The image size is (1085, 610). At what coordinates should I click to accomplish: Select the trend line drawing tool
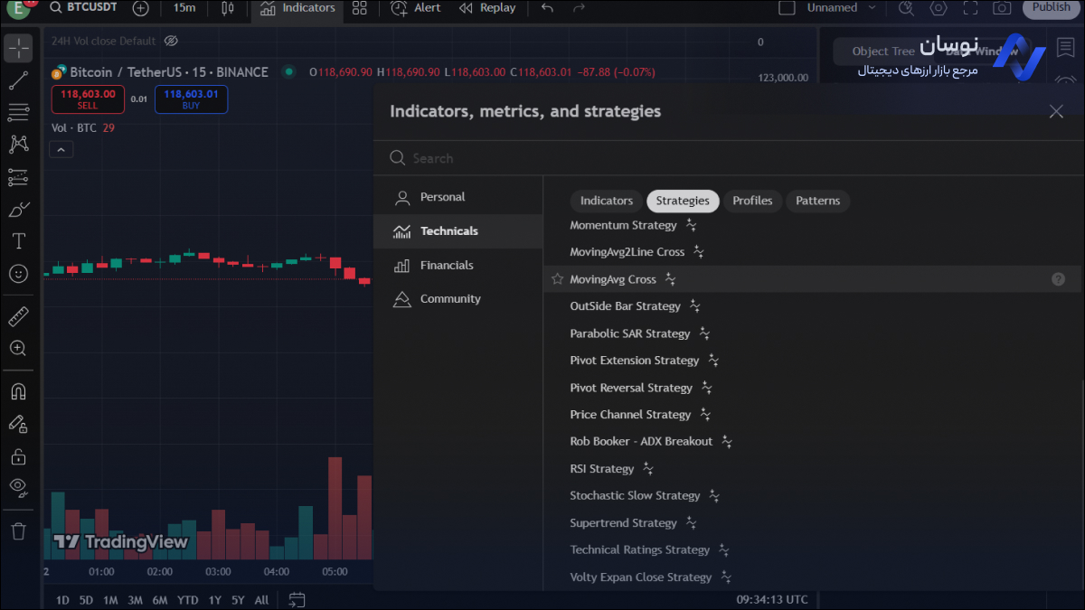(x=18, y=81)
